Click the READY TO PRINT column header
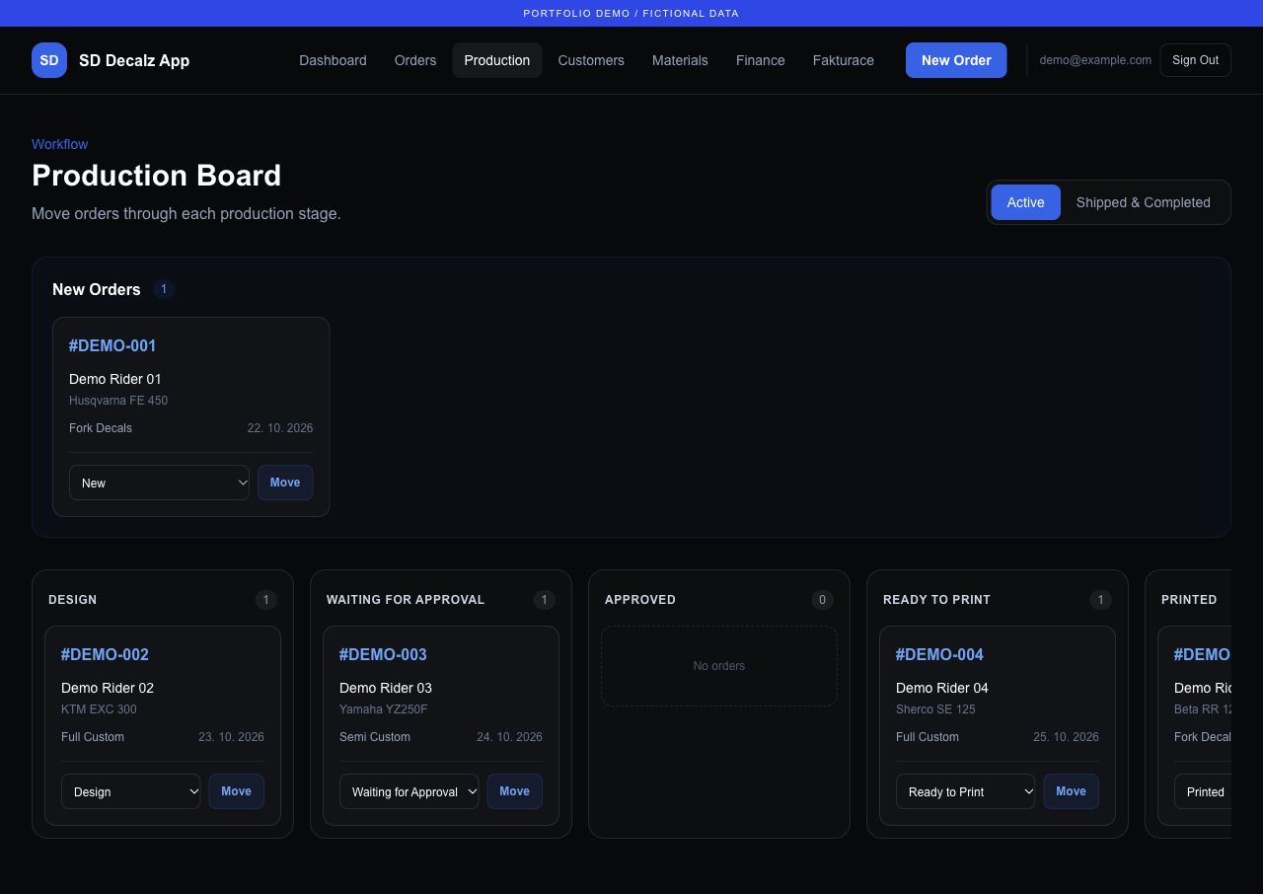 (x=936, y=600)
